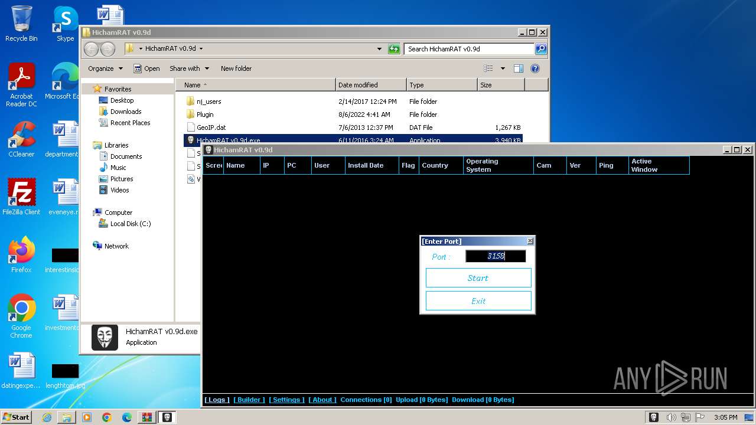Click the Explorer help icon

(x=535, y=68)
